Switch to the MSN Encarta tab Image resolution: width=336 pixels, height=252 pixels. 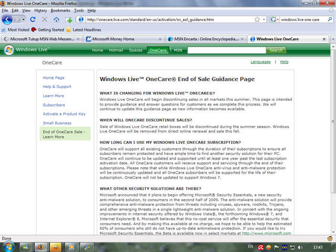pos(205,39)
